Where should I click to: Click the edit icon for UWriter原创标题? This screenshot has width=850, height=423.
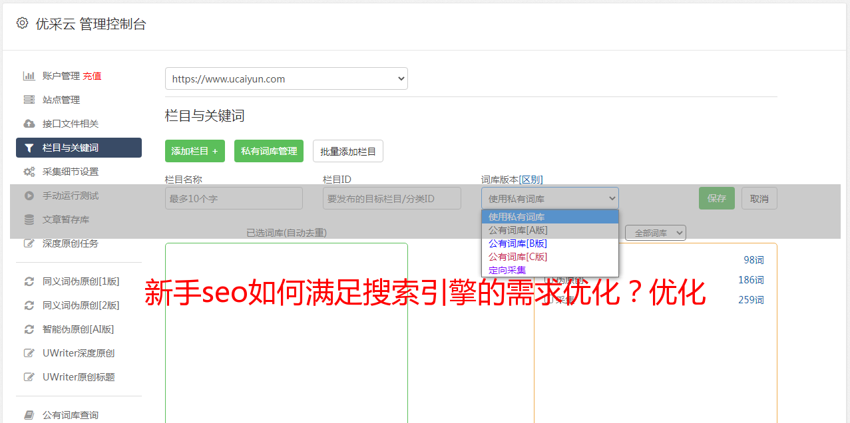click(29, 377)
